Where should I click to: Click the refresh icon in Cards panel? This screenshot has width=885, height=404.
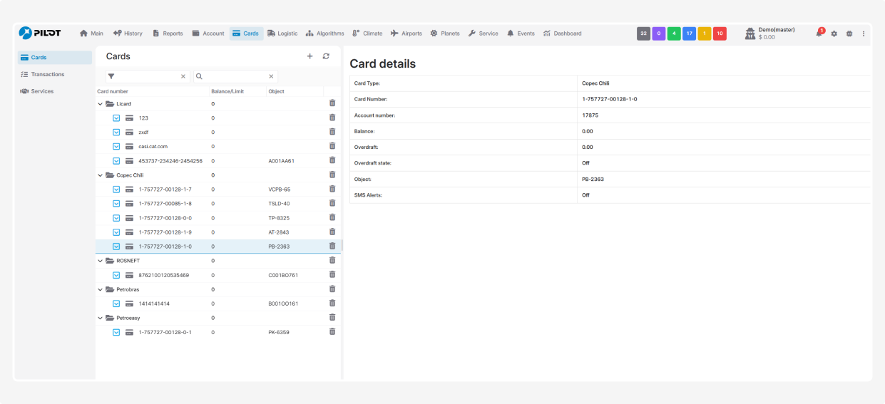[x=326, y=56]
